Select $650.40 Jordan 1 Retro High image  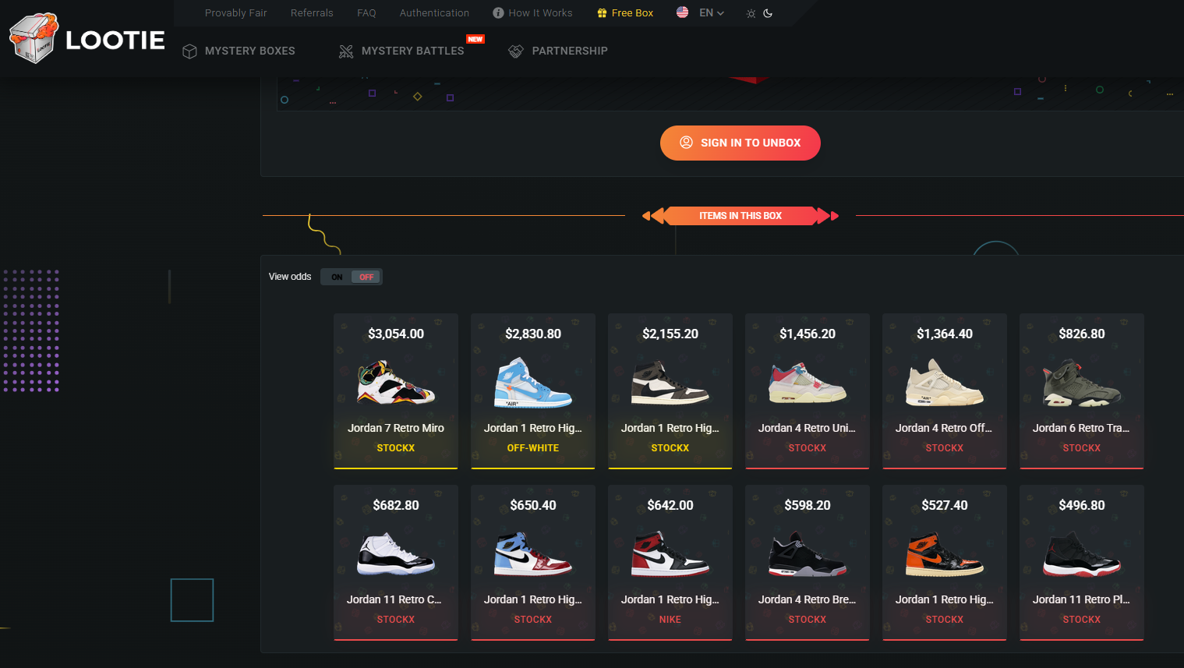pyautogui.click(x=533, y=553)
